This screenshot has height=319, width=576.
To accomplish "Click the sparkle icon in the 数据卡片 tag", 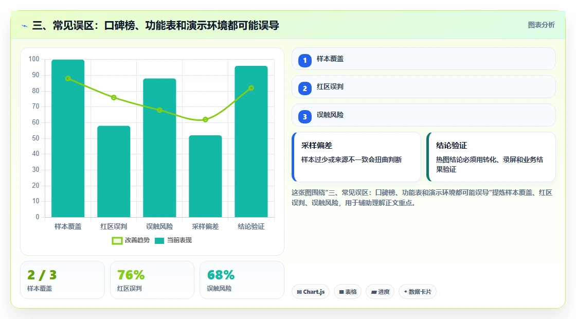I will (x=406, y=291).
